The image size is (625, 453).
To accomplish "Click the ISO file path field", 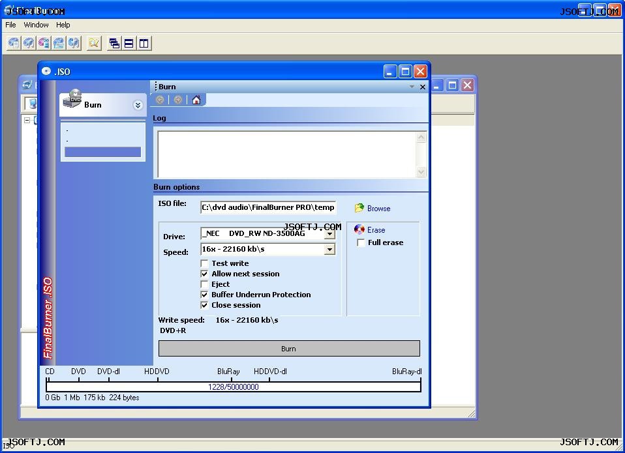I will (268, 207).
